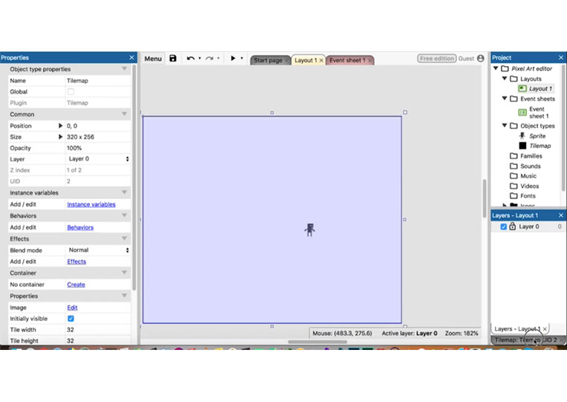
Task: Click the Free edition button
Action: [x=437, y=58]
